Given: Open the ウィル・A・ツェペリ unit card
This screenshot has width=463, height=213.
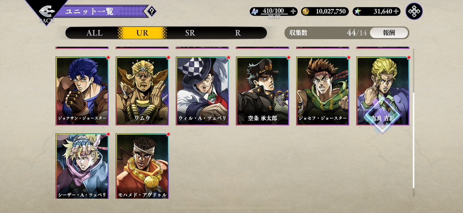Looking at the screenshot, I should tap(202, 91).
